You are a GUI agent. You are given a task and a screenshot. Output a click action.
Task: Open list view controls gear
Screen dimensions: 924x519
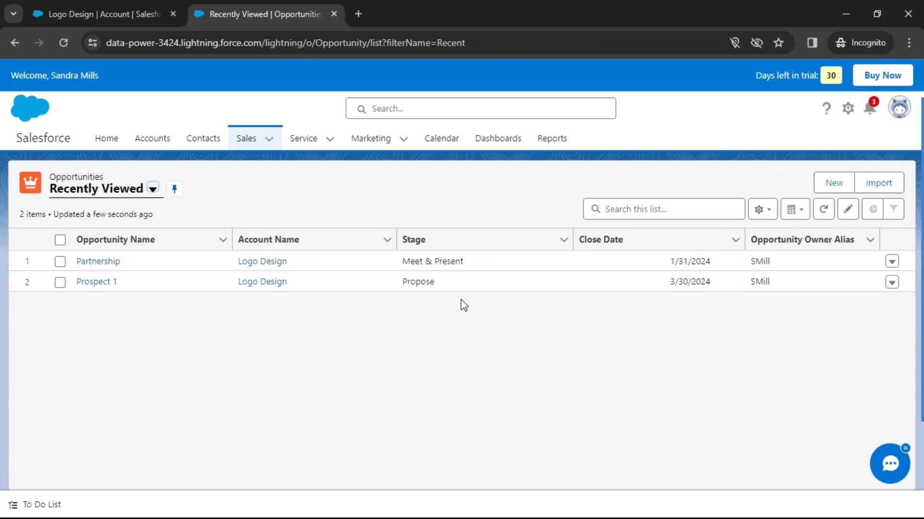pyautogui.click(x=763, y=209)
